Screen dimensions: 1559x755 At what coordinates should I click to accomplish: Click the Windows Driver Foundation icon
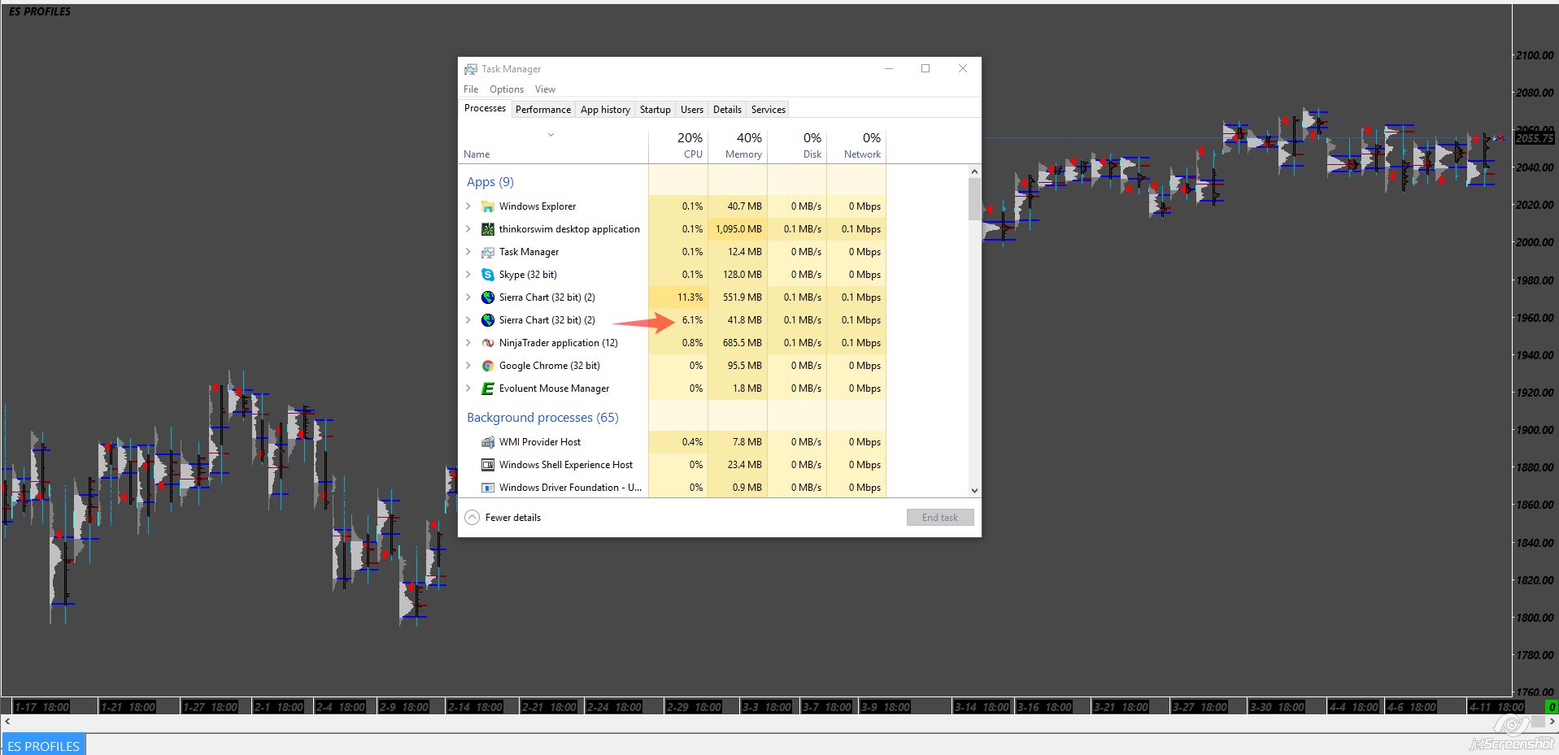tap(488, 488)
